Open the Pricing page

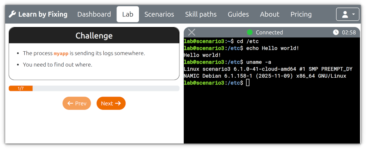tap(301, 14)
